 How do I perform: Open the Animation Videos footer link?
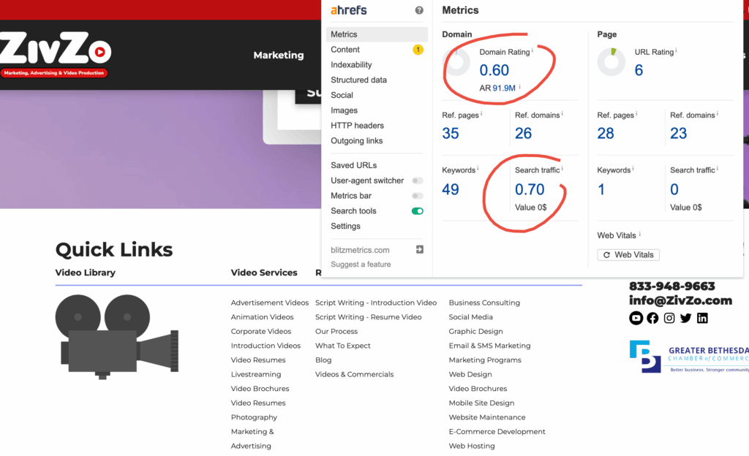pyautogui.click(x=263, y=316)
